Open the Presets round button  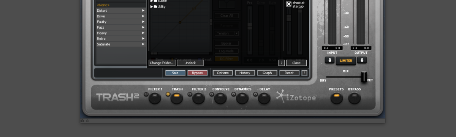(x=336, y=98)
